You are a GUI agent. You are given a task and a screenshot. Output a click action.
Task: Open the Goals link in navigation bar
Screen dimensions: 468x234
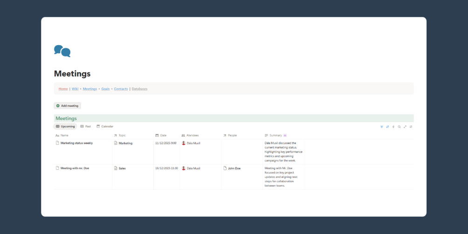tap(105, 89)
